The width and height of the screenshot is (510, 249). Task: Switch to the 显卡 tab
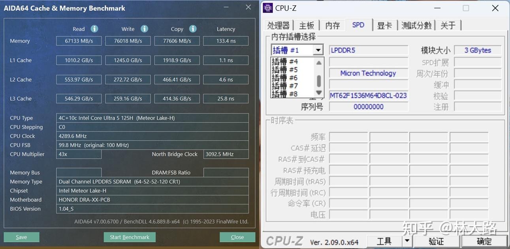pyautogui.click(x=384, y=25)
